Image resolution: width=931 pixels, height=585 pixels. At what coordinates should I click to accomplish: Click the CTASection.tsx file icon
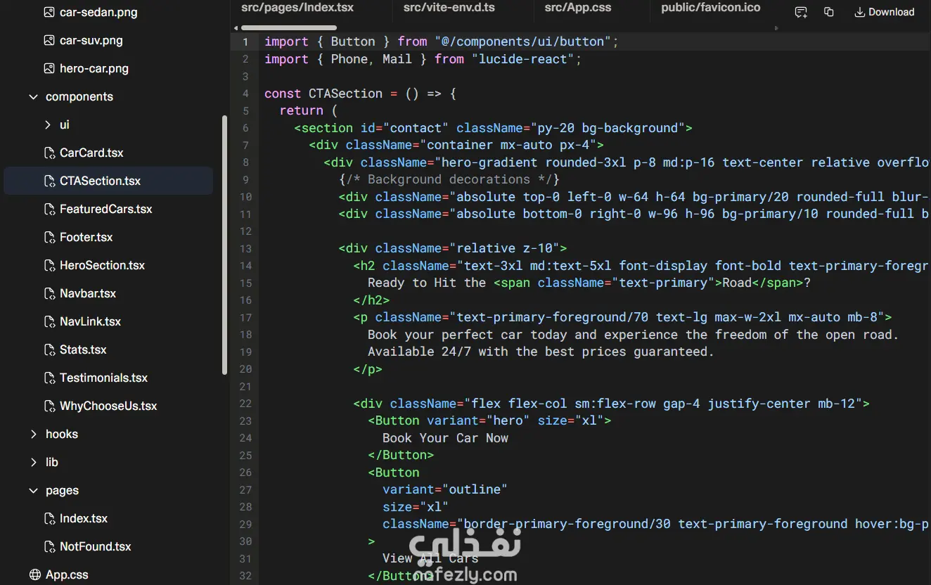point(49,181)
